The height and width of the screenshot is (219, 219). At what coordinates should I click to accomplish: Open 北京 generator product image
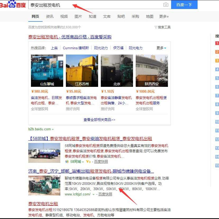click(117, 71)
